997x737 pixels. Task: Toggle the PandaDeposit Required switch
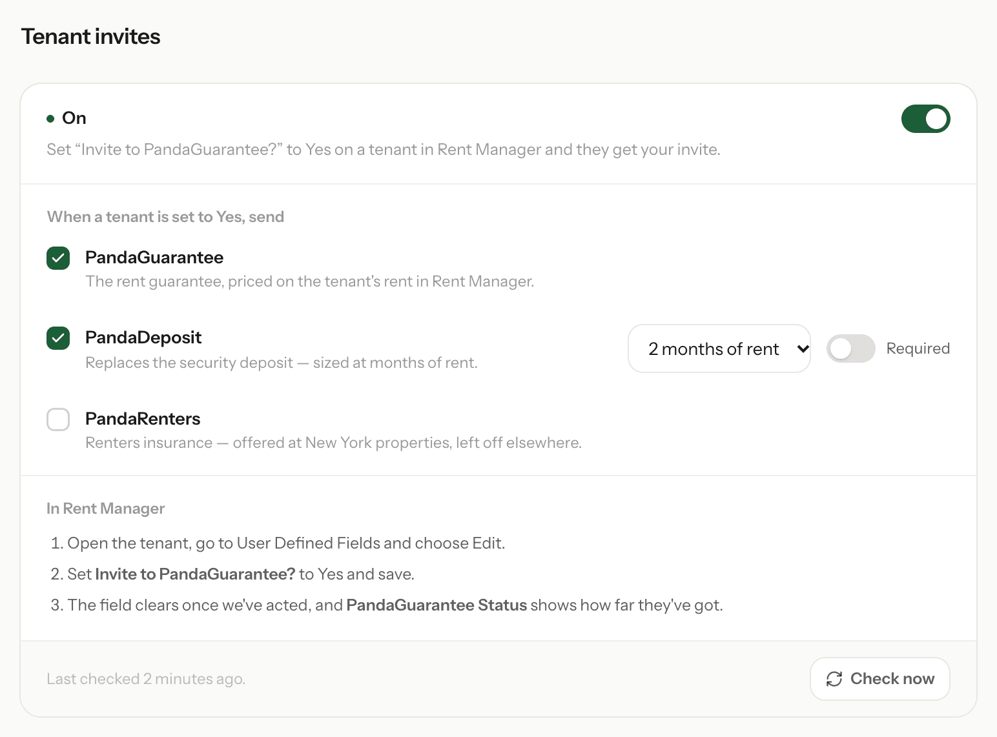[x=850, y=348]
